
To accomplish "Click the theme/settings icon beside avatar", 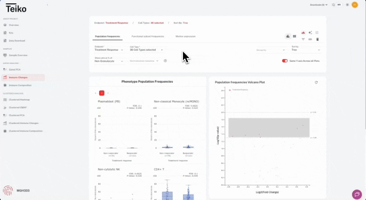I will point(348,5).
